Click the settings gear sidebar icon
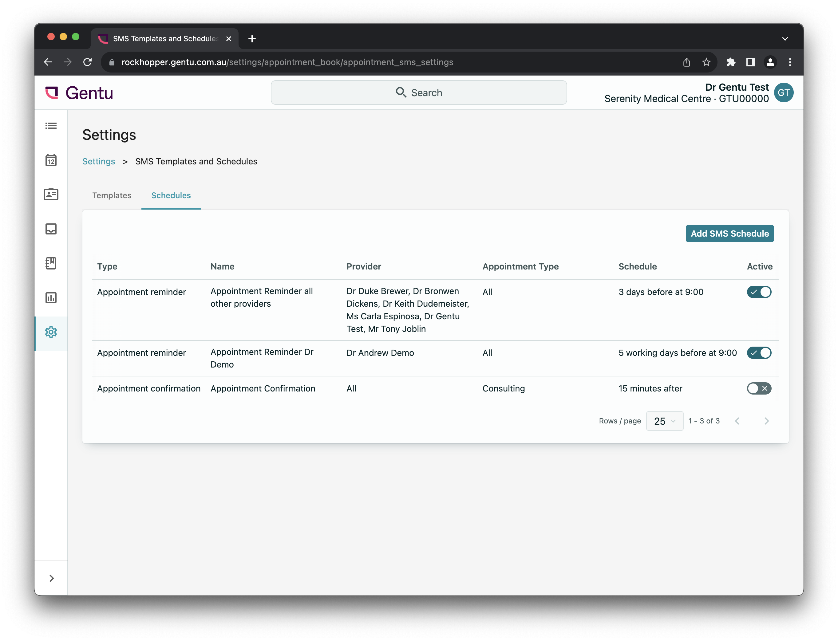Screen dimensions: 838x641 click(x=51, y=332)
